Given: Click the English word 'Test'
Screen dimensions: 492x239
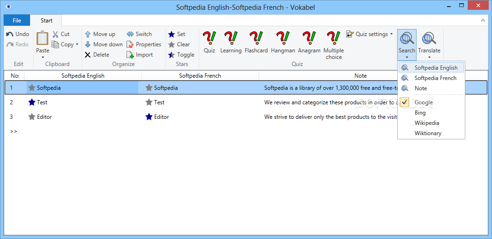Looking at the screenshot, I should pos(42,102).
